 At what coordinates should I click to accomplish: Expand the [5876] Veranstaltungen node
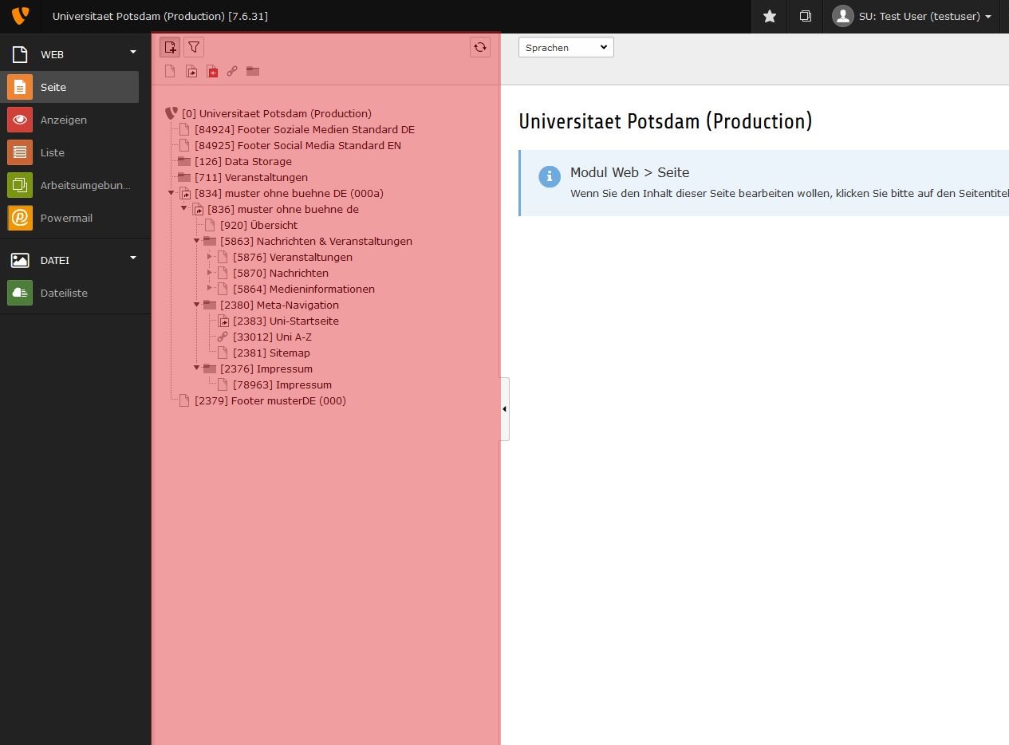210,257
